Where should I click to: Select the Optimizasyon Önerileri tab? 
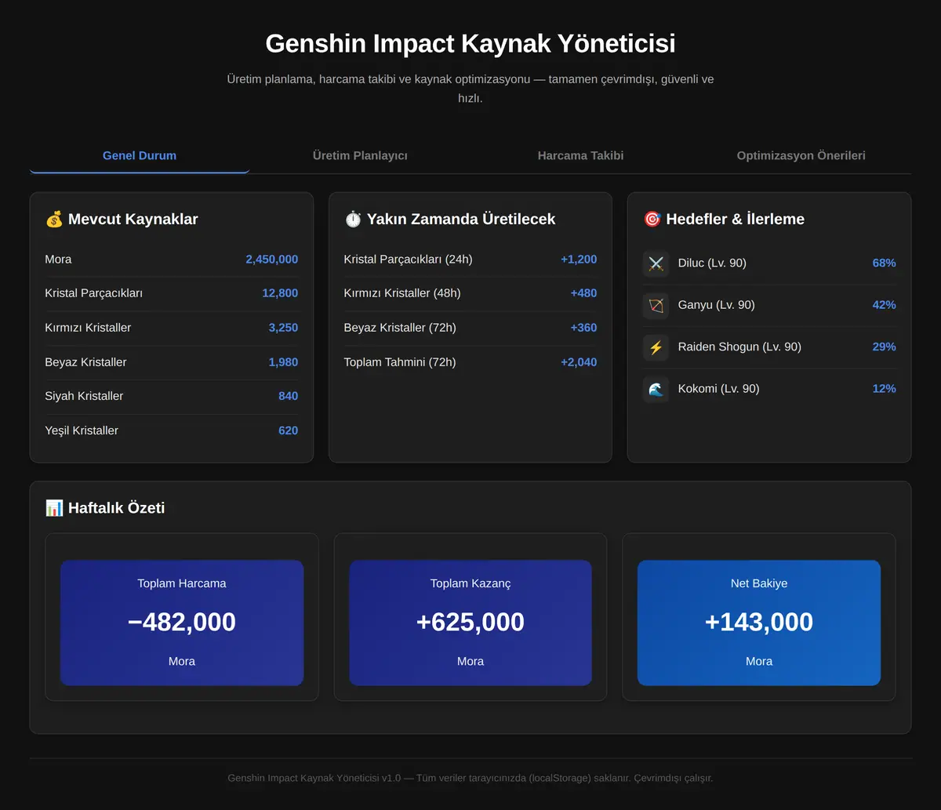click(801, 155)
